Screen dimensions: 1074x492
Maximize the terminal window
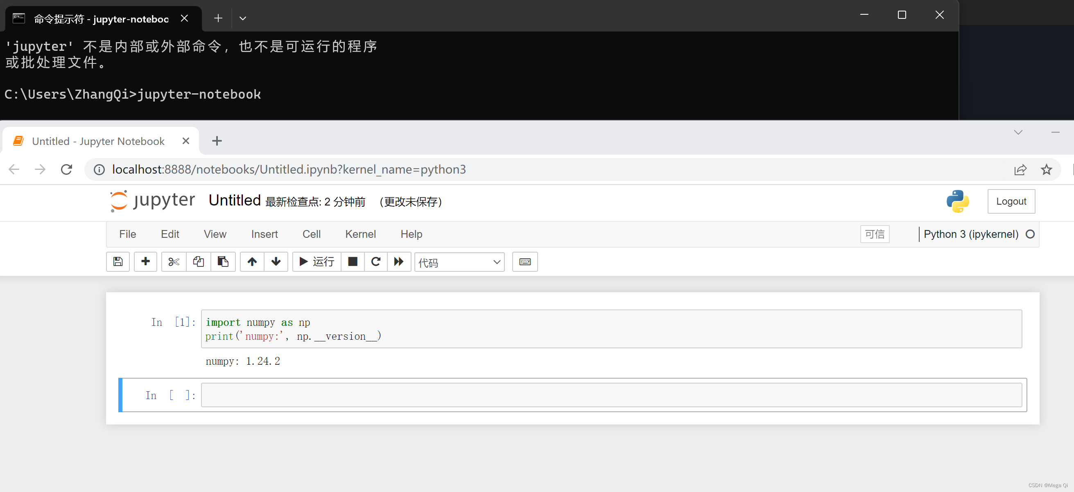pyautogui.click(x=902, y=15)
